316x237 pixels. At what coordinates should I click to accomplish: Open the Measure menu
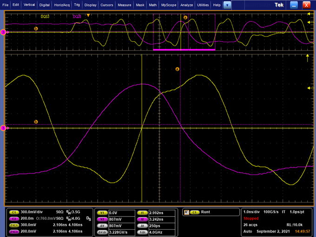[124, 5]
